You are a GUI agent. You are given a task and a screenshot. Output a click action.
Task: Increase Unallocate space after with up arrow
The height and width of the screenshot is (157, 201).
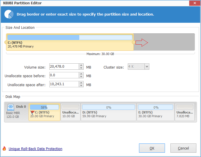pos(81,83)
